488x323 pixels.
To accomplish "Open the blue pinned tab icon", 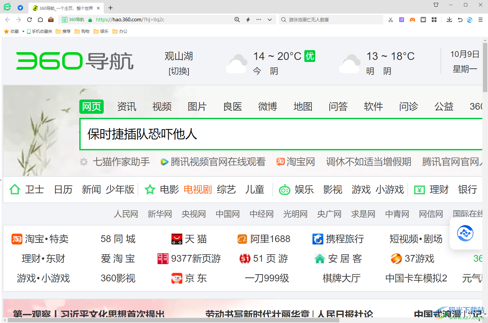I will [20, 8].
